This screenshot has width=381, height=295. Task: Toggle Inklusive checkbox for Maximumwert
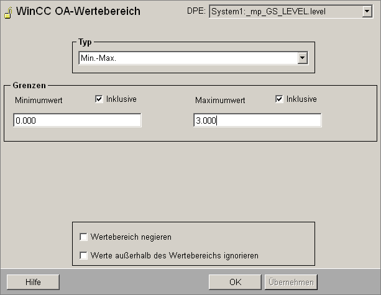pos(279,99)
